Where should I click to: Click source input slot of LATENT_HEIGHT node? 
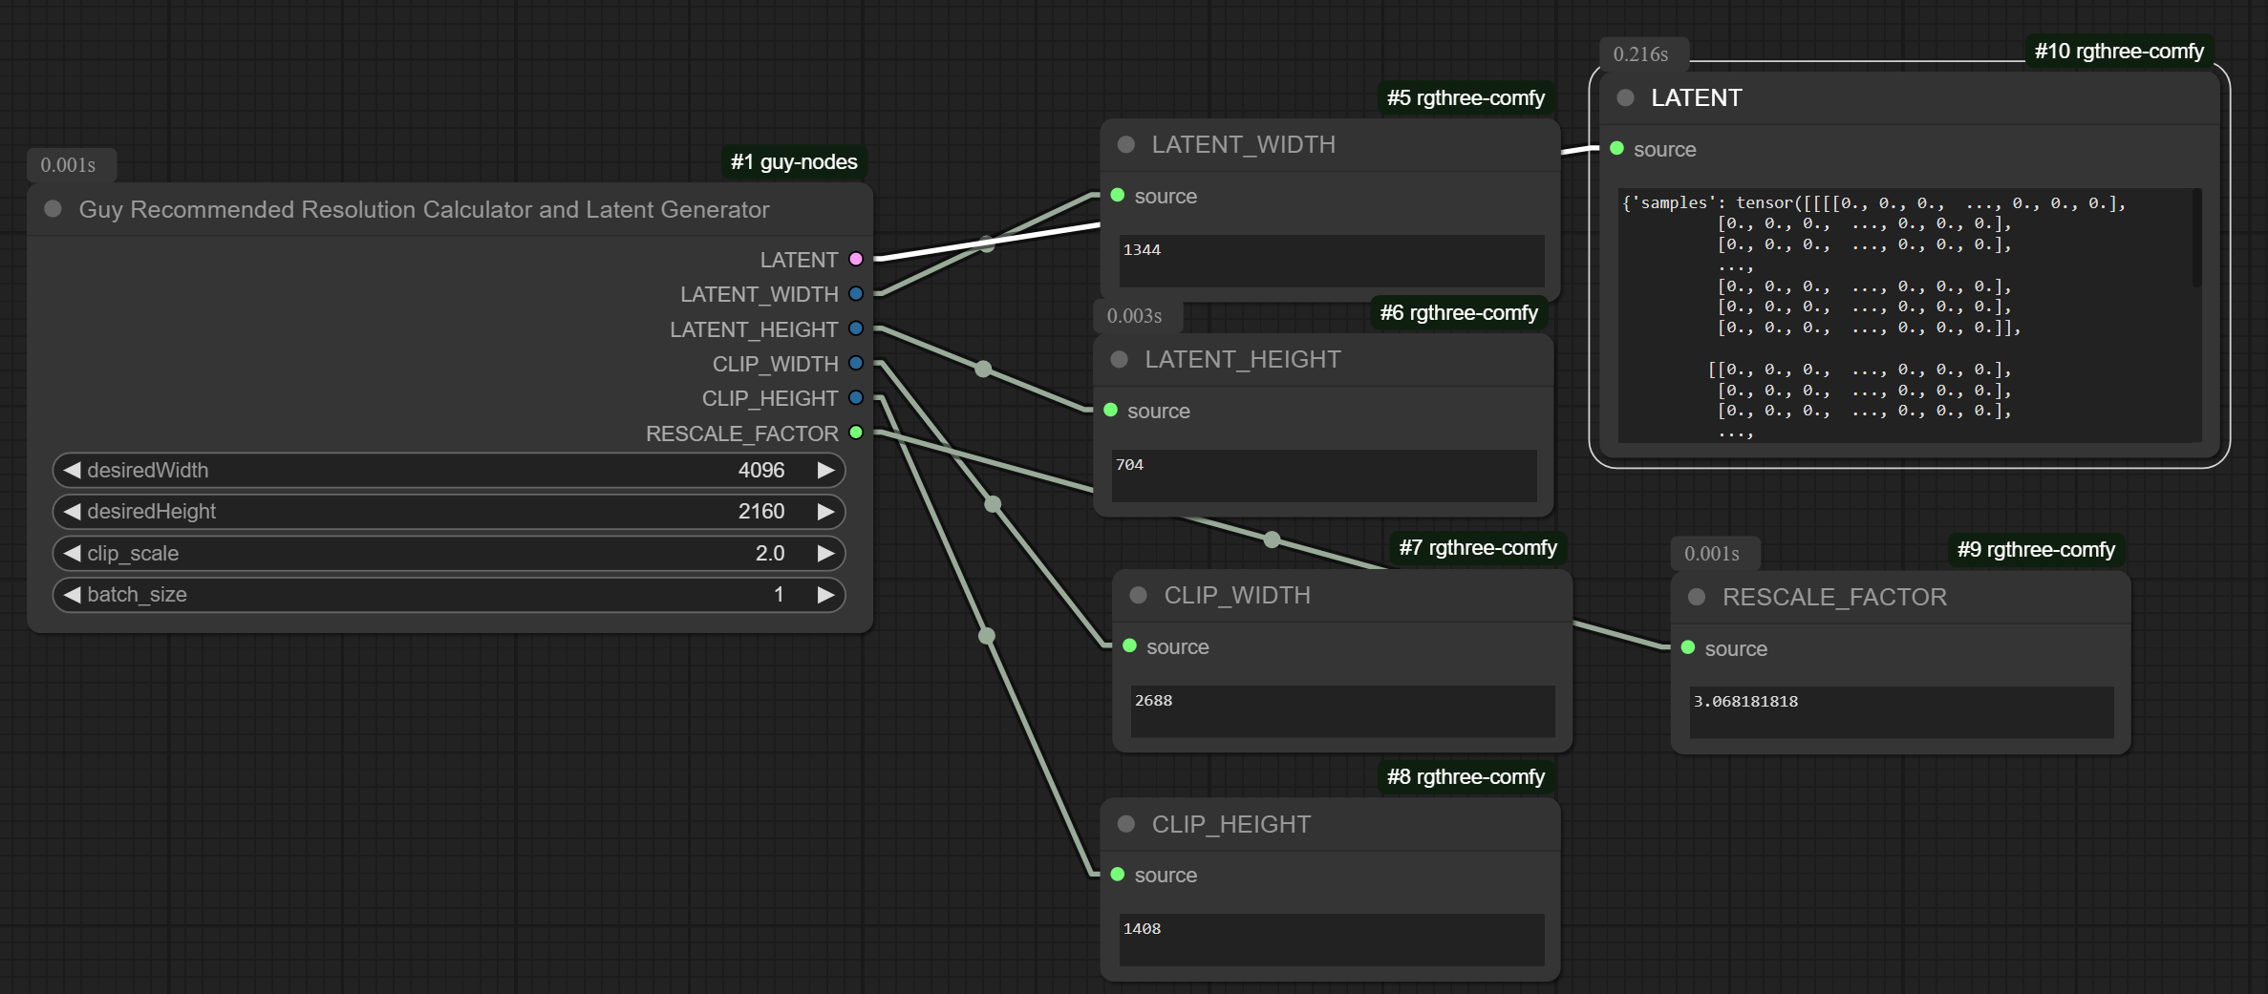(x=1111, y=411)
